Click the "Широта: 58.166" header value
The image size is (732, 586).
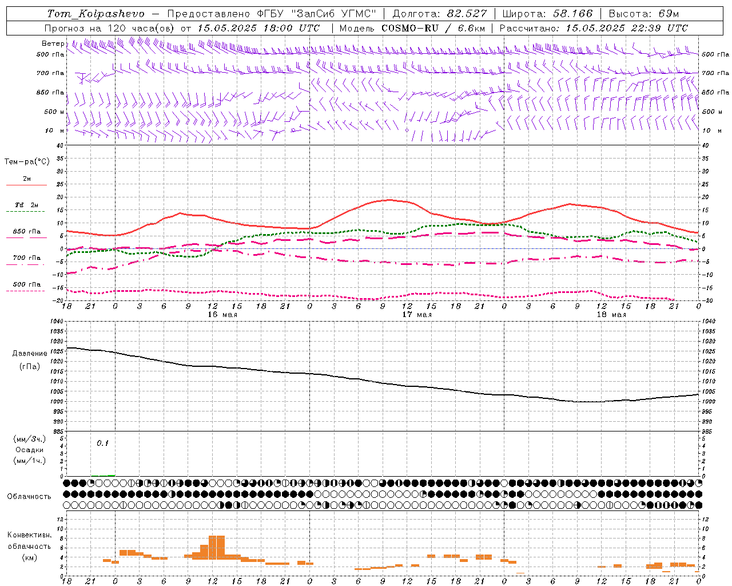548,14
